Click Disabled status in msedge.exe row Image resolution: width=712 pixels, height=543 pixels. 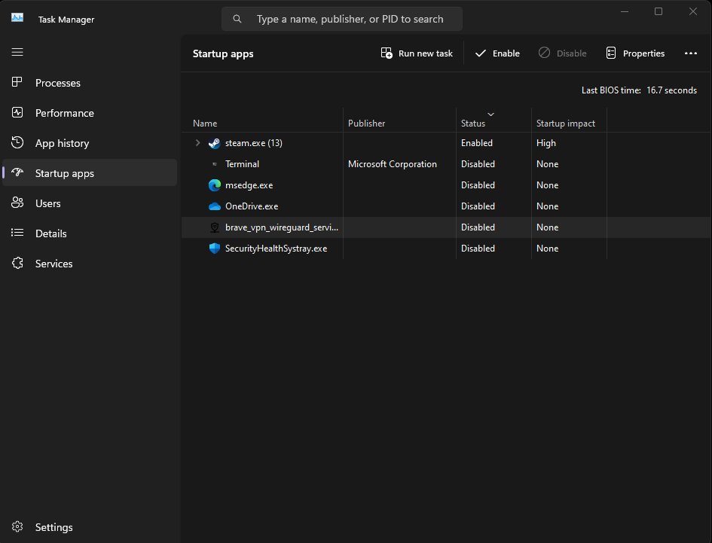[478, 185]
